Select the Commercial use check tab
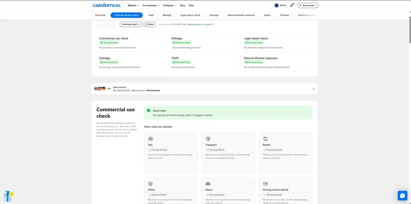This screenshot has width=411, height=204. (127, 15)
